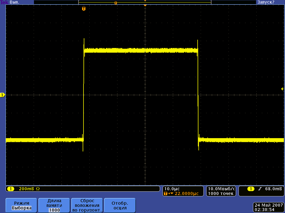Click the orange trigger position T marker above the waveform

coord(84,9)
